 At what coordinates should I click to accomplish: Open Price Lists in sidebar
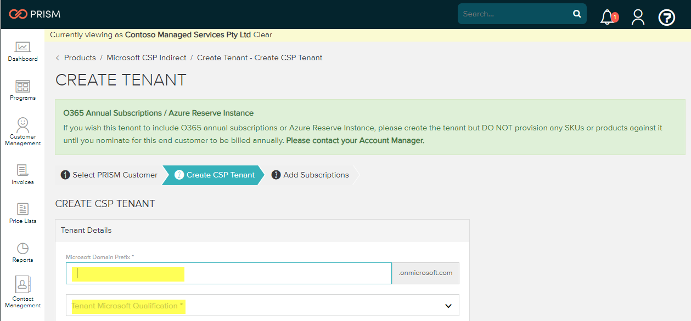tap(23, 214)
